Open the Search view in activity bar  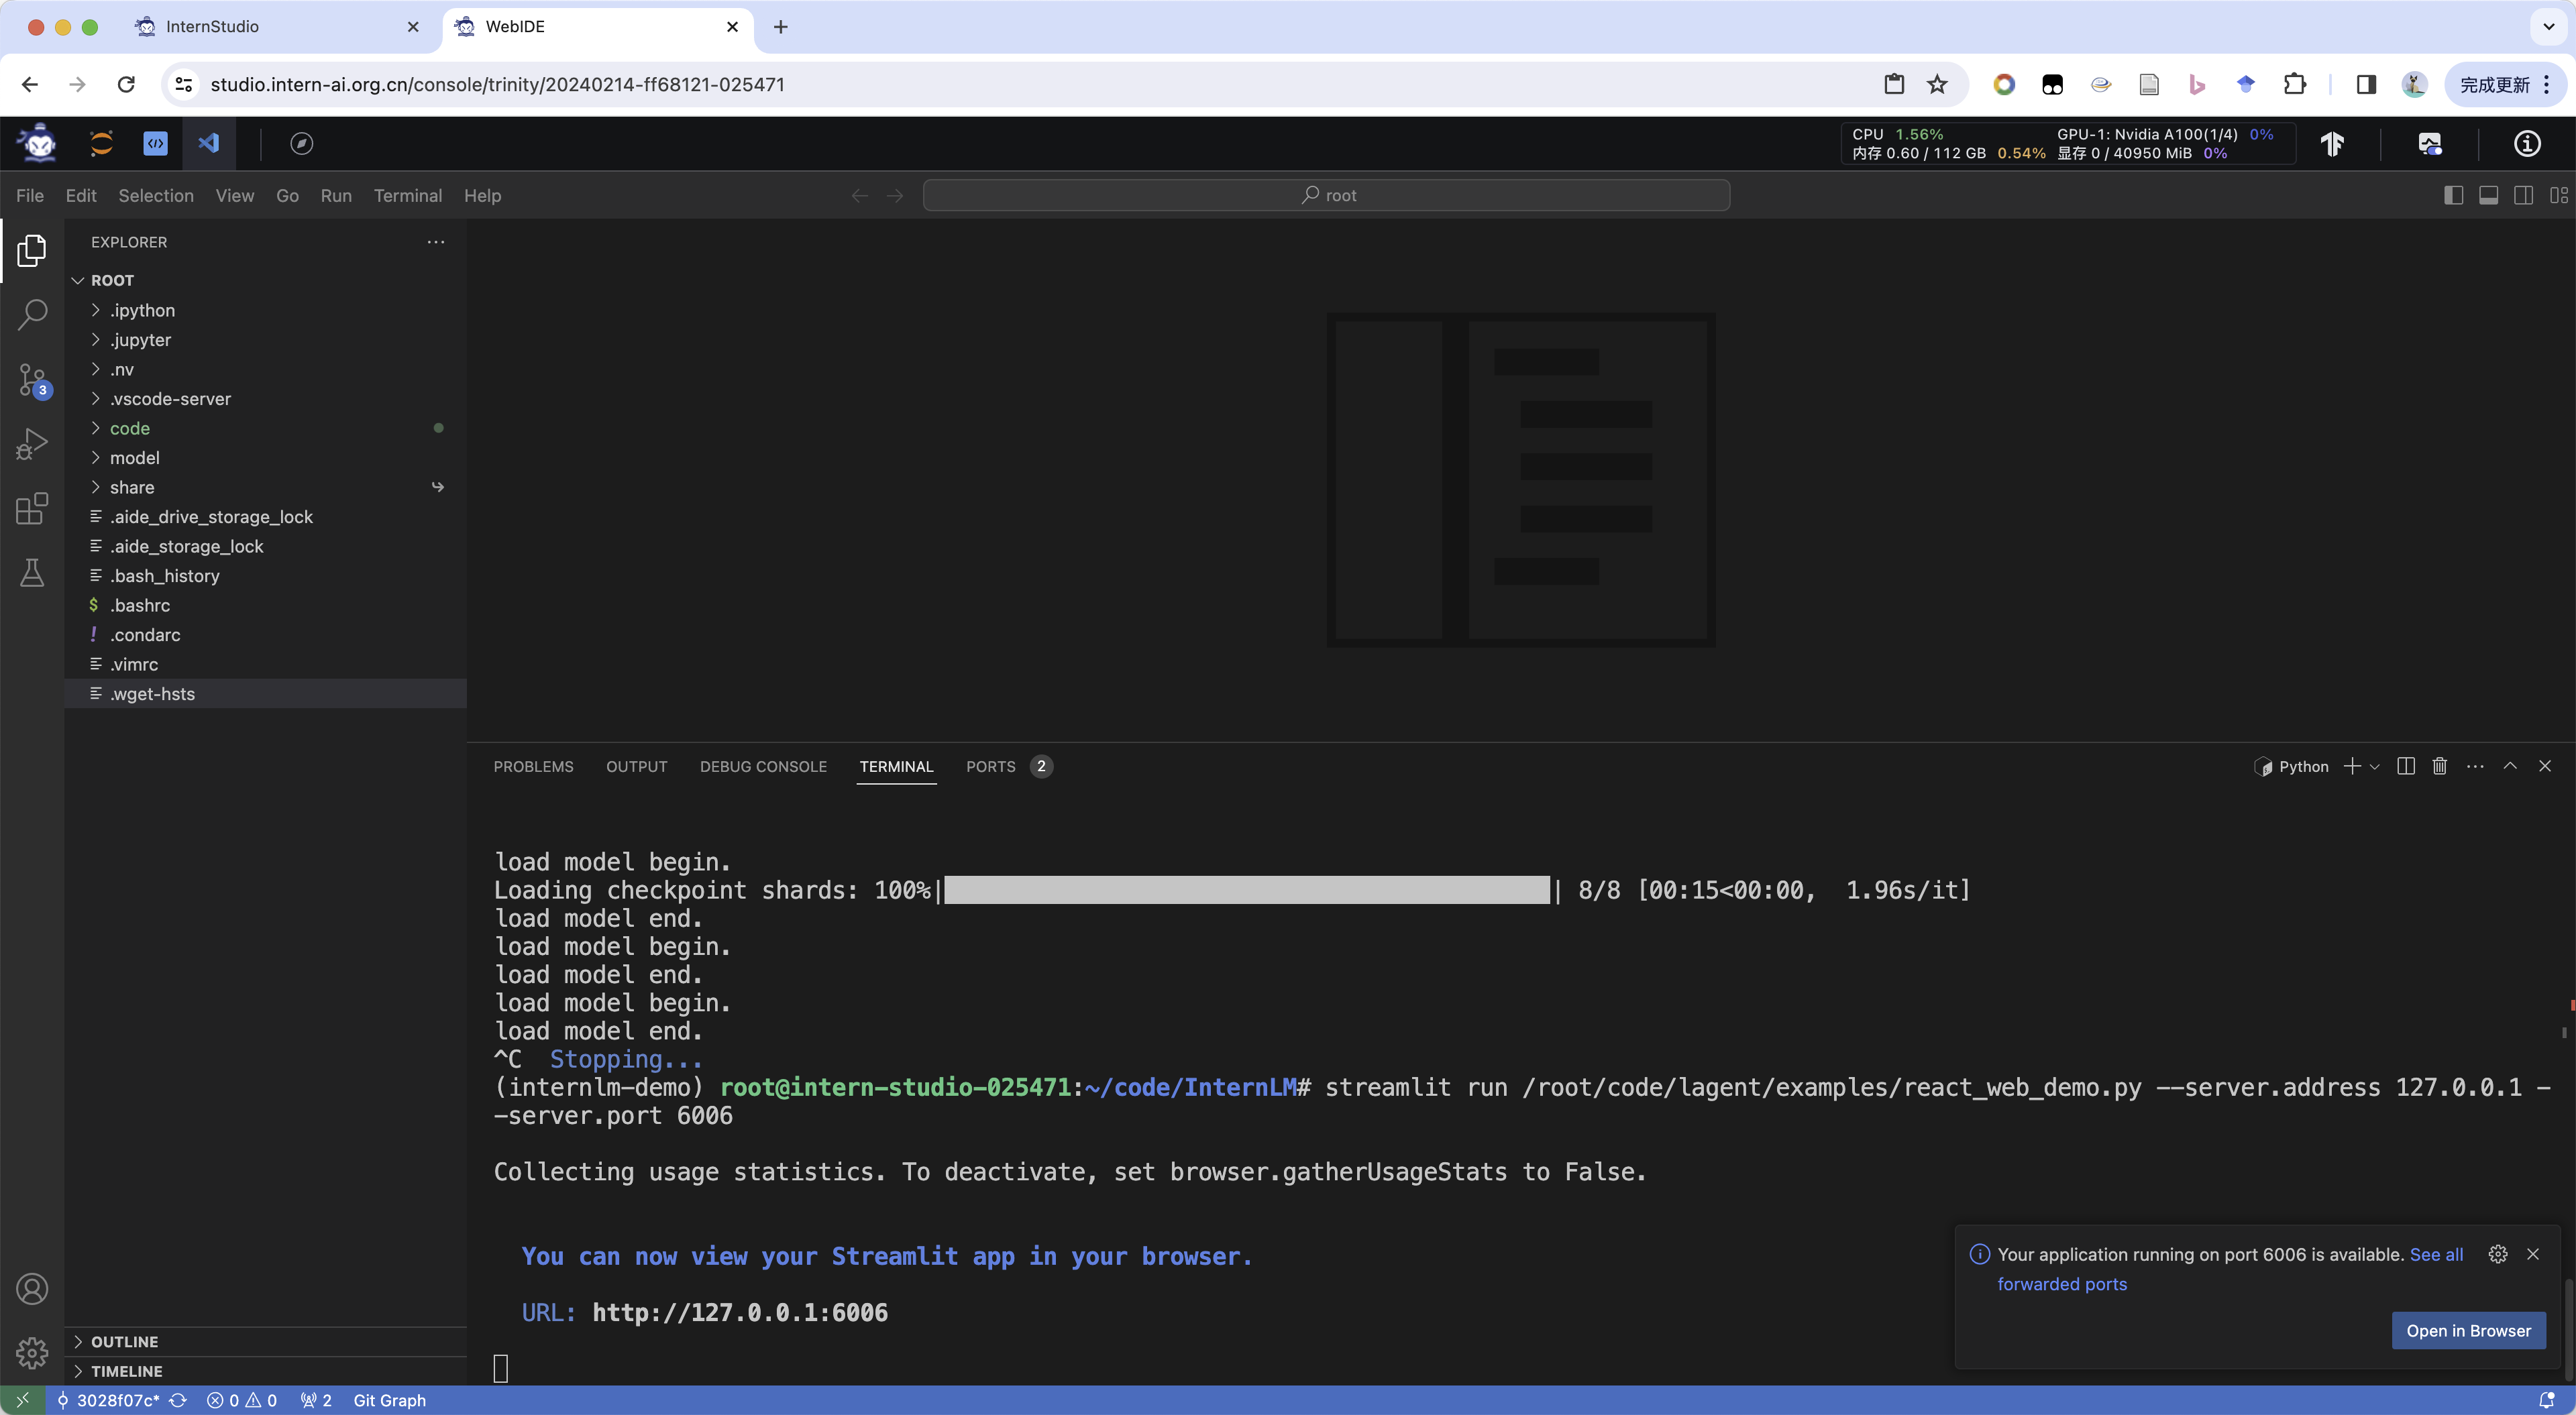tap(32, 314)
